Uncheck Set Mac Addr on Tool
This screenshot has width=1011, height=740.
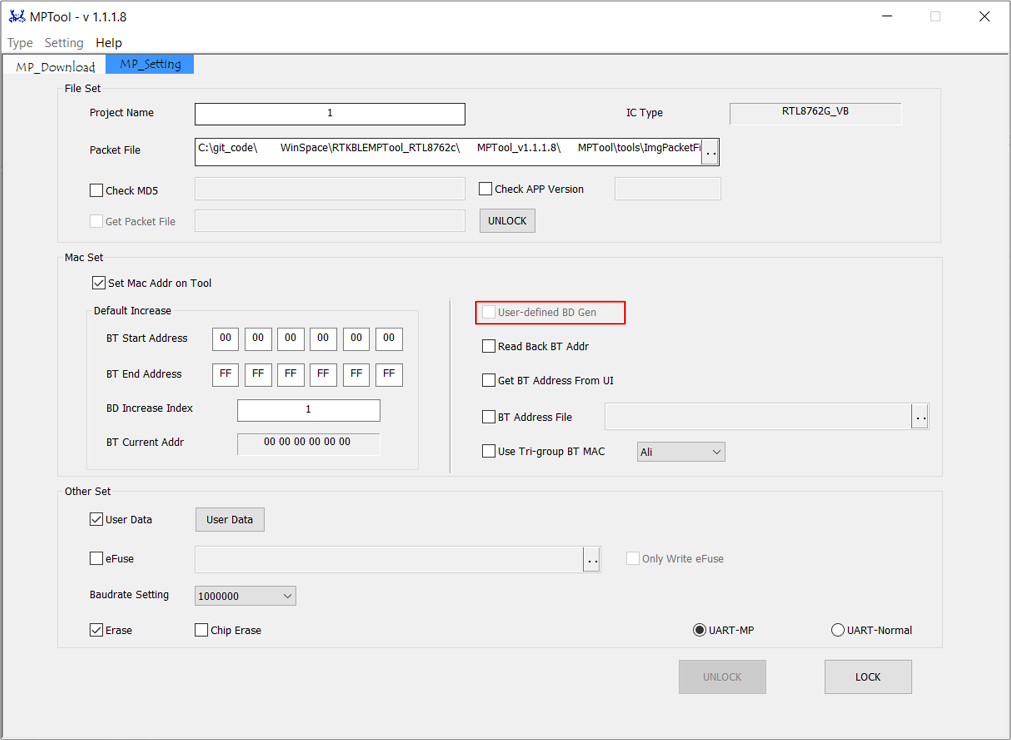[99, 283]
